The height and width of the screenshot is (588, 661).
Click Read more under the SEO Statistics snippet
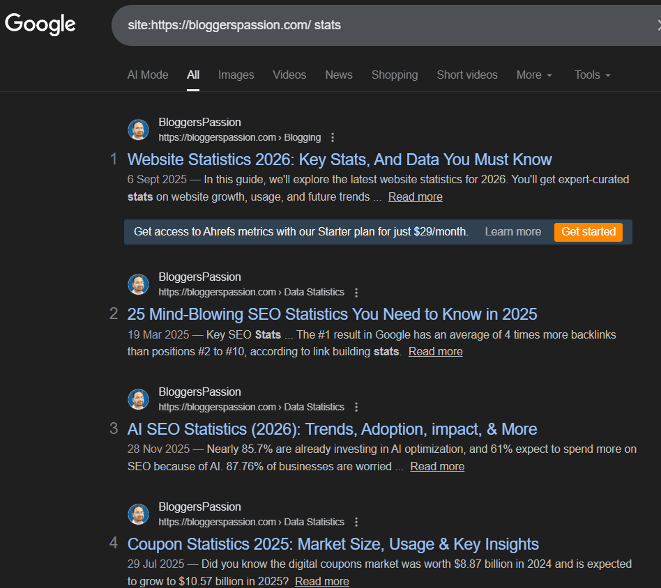coord(435,351)
